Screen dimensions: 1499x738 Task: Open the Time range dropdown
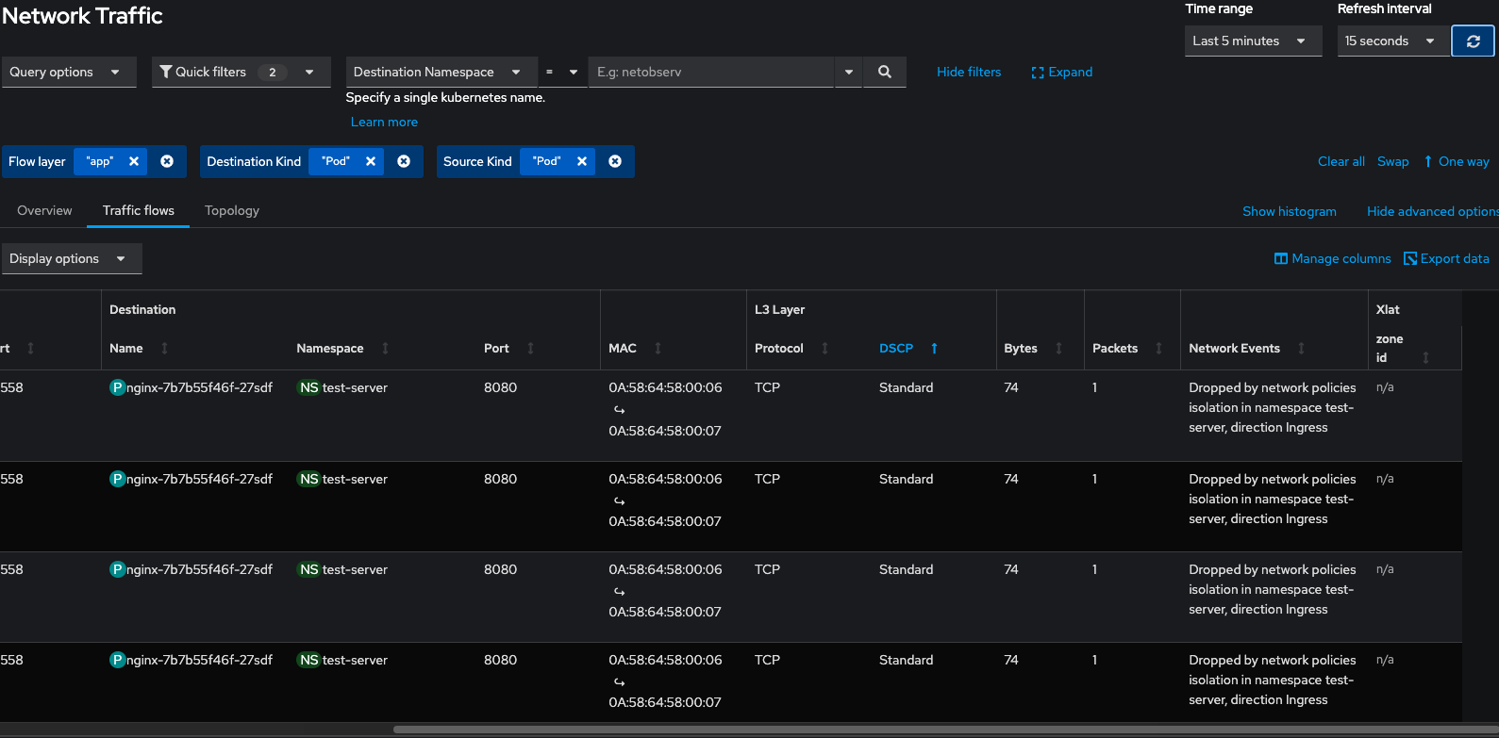[1252, 41]
